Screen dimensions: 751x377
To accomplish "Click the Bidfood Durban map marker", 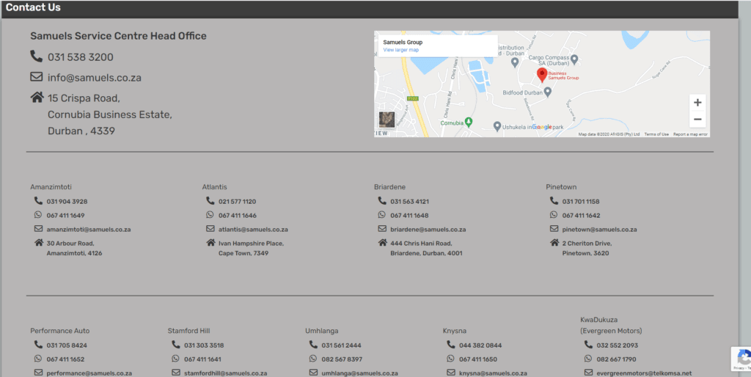I will pyautogui.click(x=548, y=92).
